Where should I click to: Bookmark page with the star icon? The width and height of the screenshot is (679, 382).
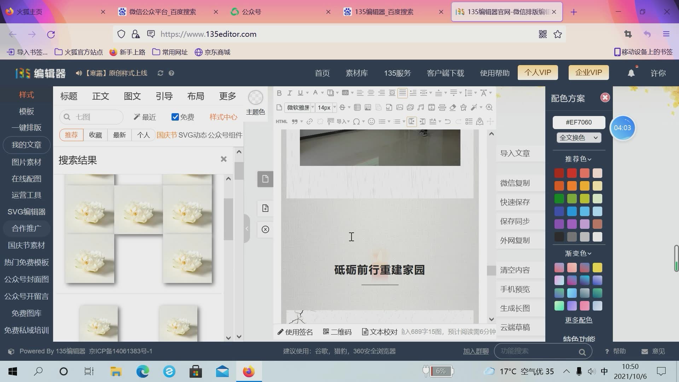click(558, 34)
